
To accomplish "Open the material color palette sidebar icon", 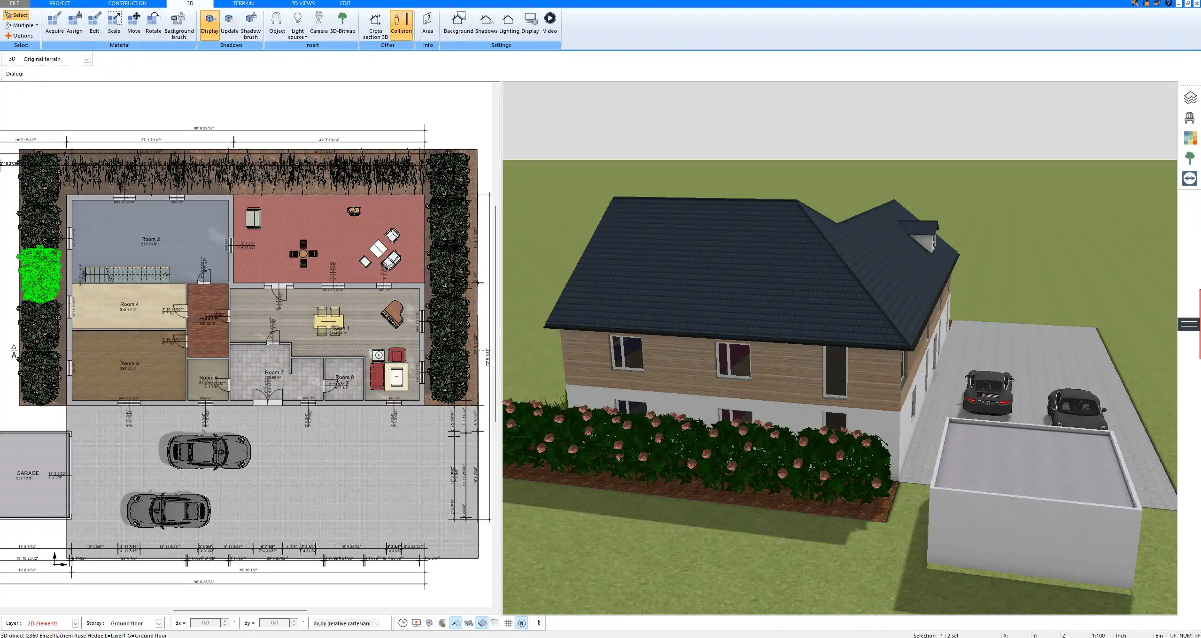I will (x=1190, y=138).
